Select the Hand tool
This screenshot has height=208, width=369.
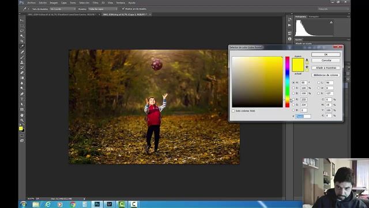[x=22, y=115]
